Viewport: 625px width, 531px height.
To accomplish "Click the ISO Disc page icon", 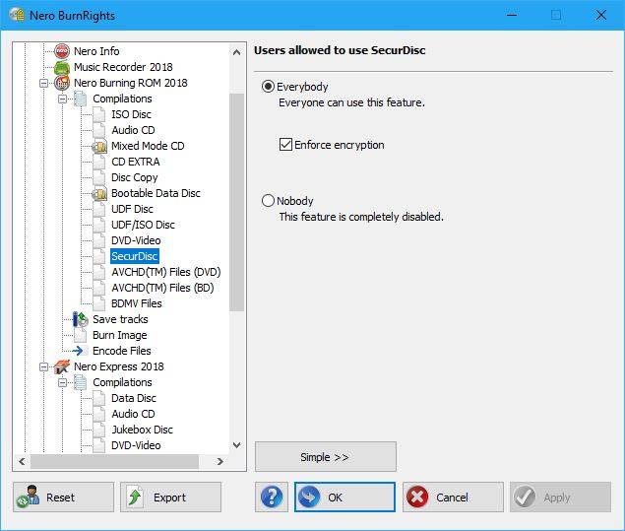I will click(99, 114).
